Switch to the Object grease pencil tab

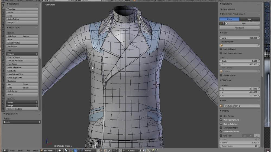point(249,19)
